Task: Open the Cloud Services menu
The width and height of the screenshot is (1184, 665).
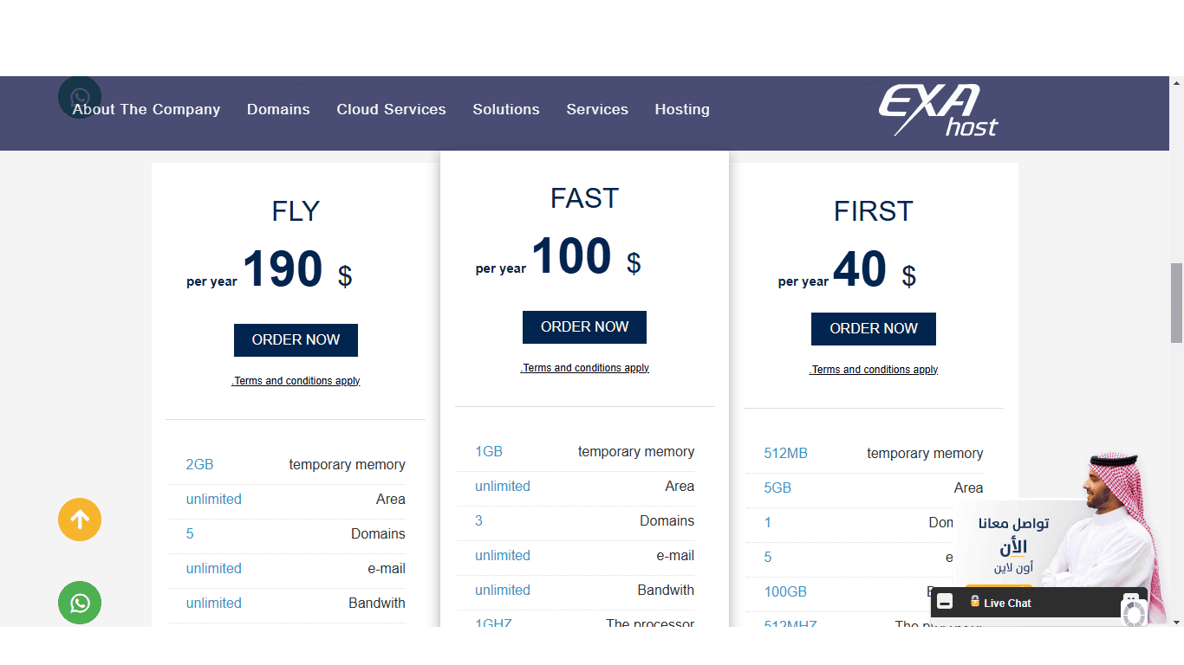Action: (391, 109)
